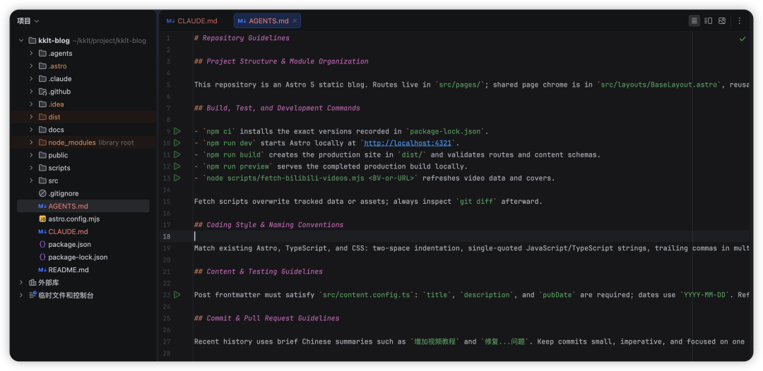Viewport: 763px width, 371px height.
Task: Open the 项目 view dropdown
Action: [28, 21]
